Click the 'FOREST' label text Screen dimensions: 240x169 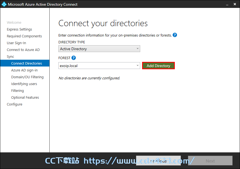click(64, 58)
